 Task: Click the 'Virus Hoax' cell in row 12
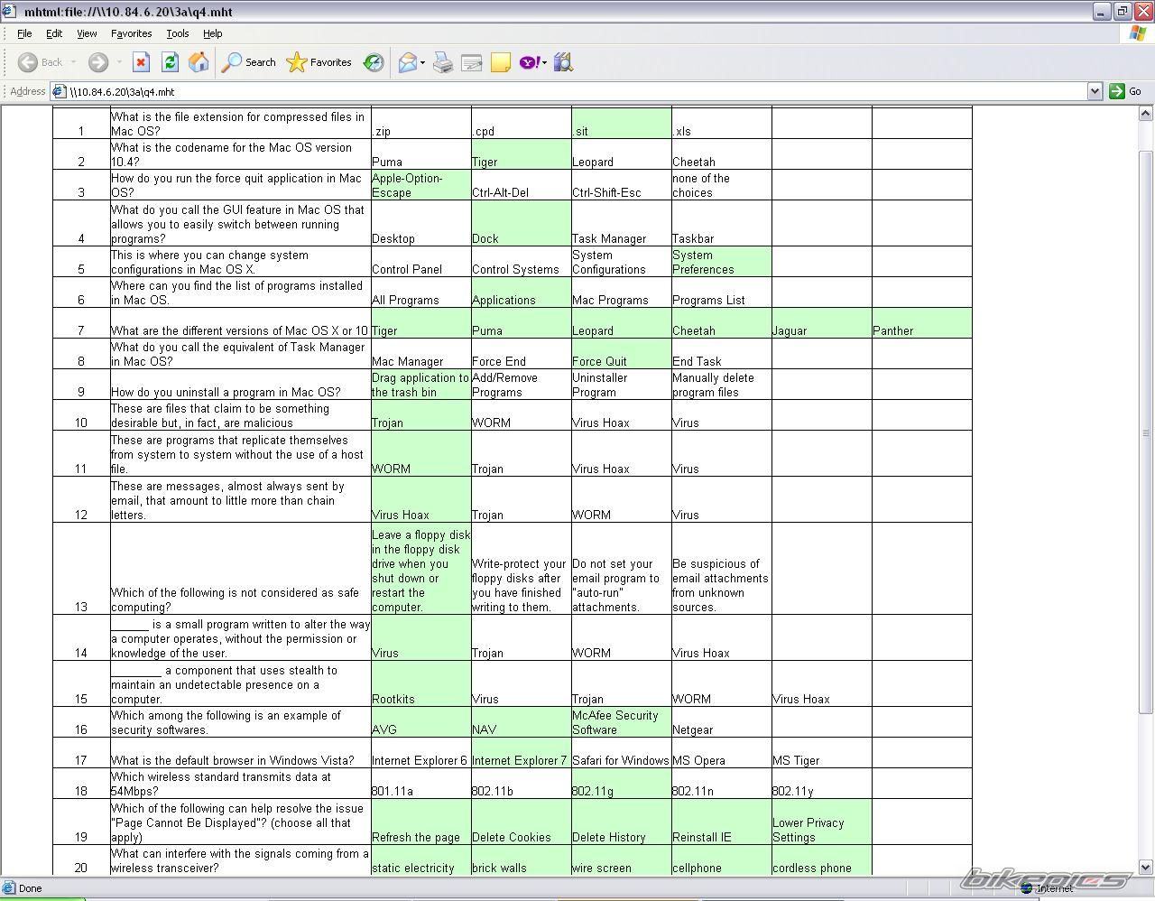420,499
